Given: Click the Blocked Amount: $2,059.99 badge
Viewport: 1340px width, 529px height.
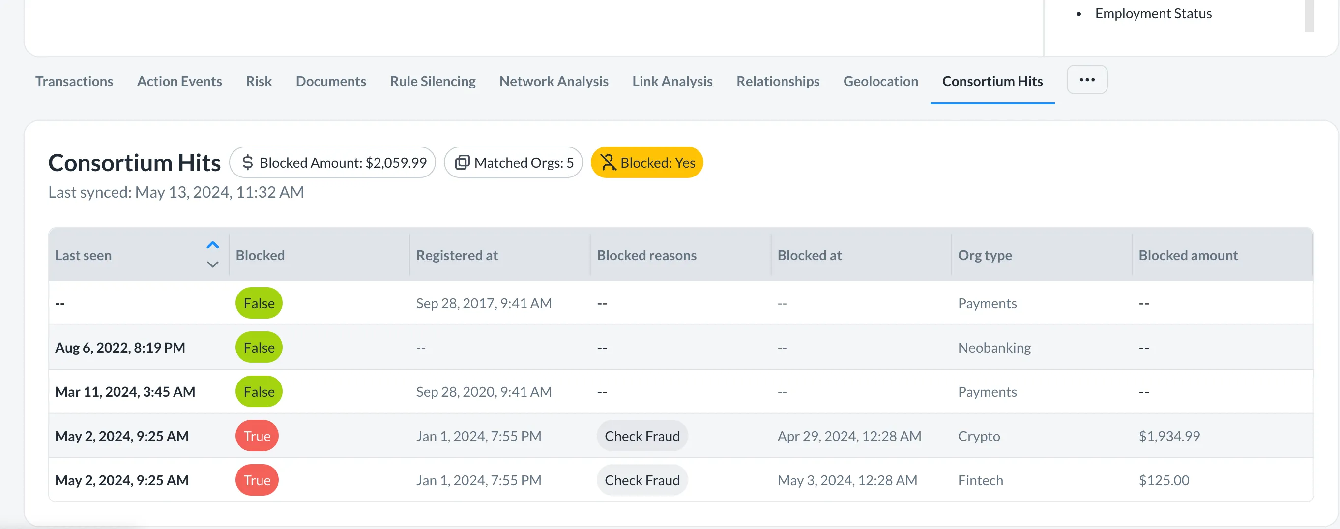Looking at the screenshot, I should (332, 162).
